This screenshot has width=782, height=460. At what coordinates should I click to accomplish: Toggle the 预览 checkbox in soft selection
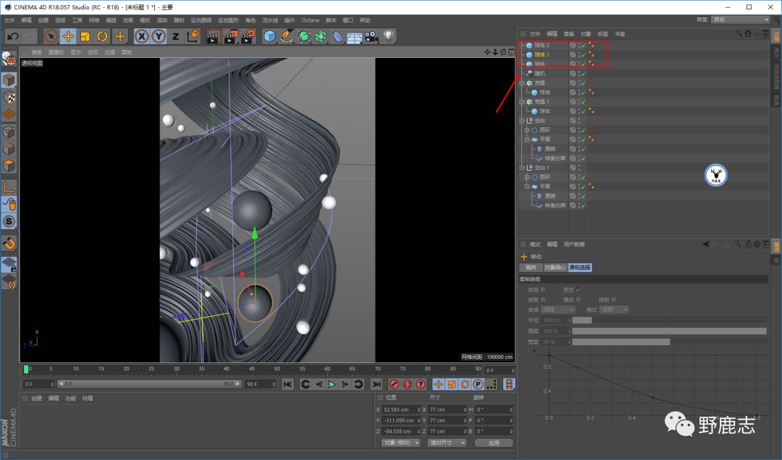point(579,289)
